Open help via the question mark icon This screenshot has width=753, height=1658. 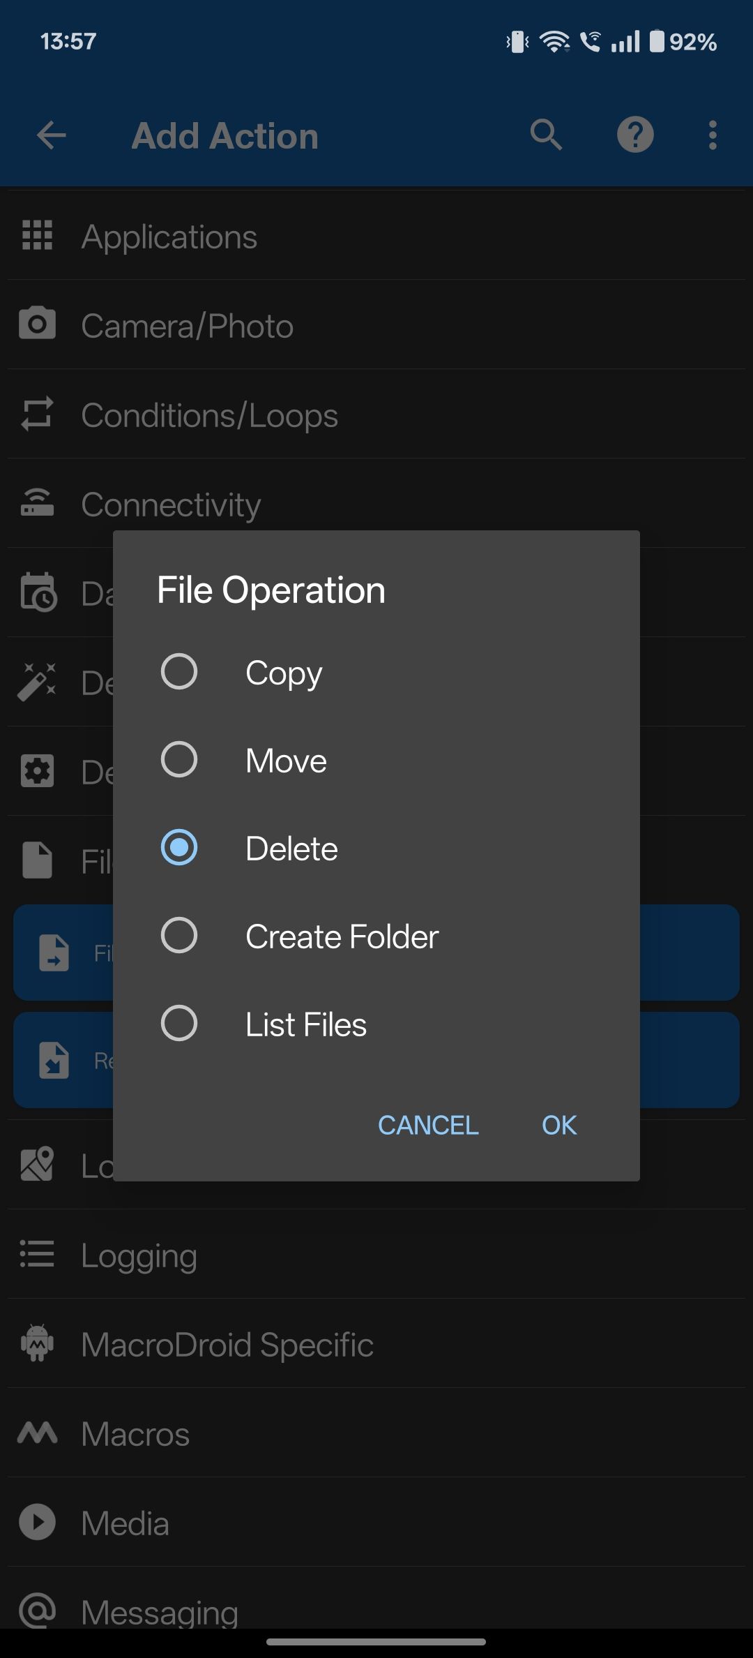click(x=635, y=135)
